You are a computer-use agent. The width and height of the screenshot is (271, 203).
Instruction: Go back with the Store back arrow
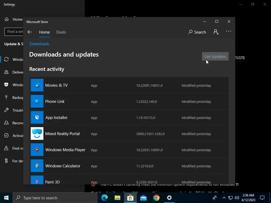click(x=30, y=32)
